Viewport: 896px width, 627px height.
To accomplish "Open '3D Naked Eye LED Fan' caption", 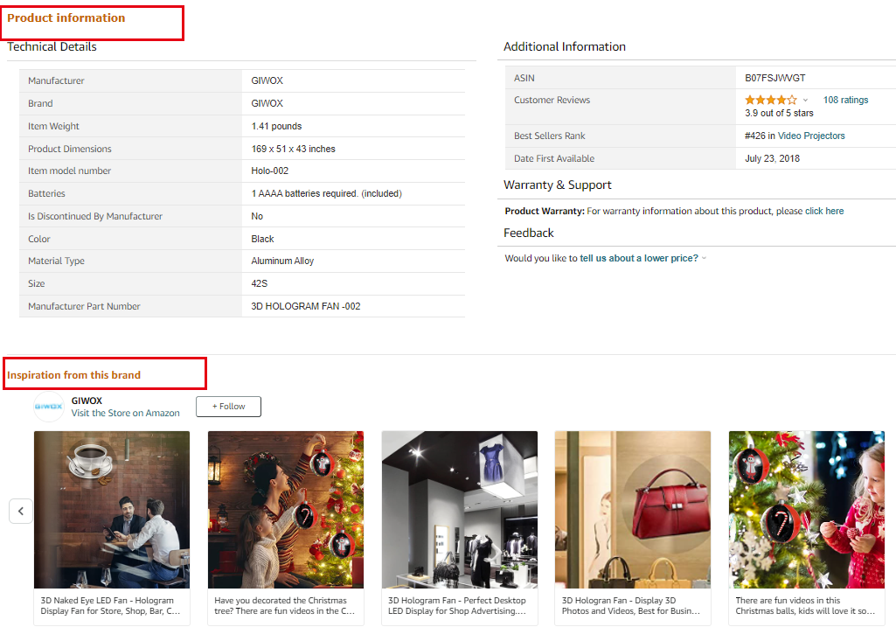I will pos(110,606).
